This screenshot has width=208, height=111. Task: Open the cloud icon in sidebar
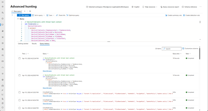(2, 67)
